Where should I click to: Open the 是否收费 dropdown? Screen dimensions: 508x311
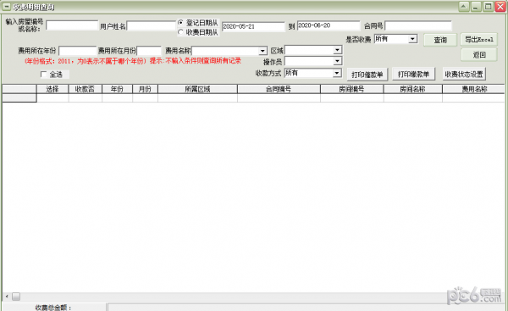coord(412,39)
